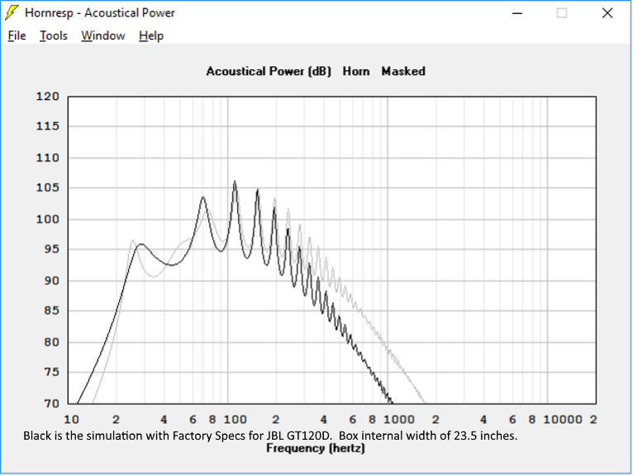The width and height of the screenshot is (633, 476).
Task: Open the Window menu
Action: click(103, 35)
